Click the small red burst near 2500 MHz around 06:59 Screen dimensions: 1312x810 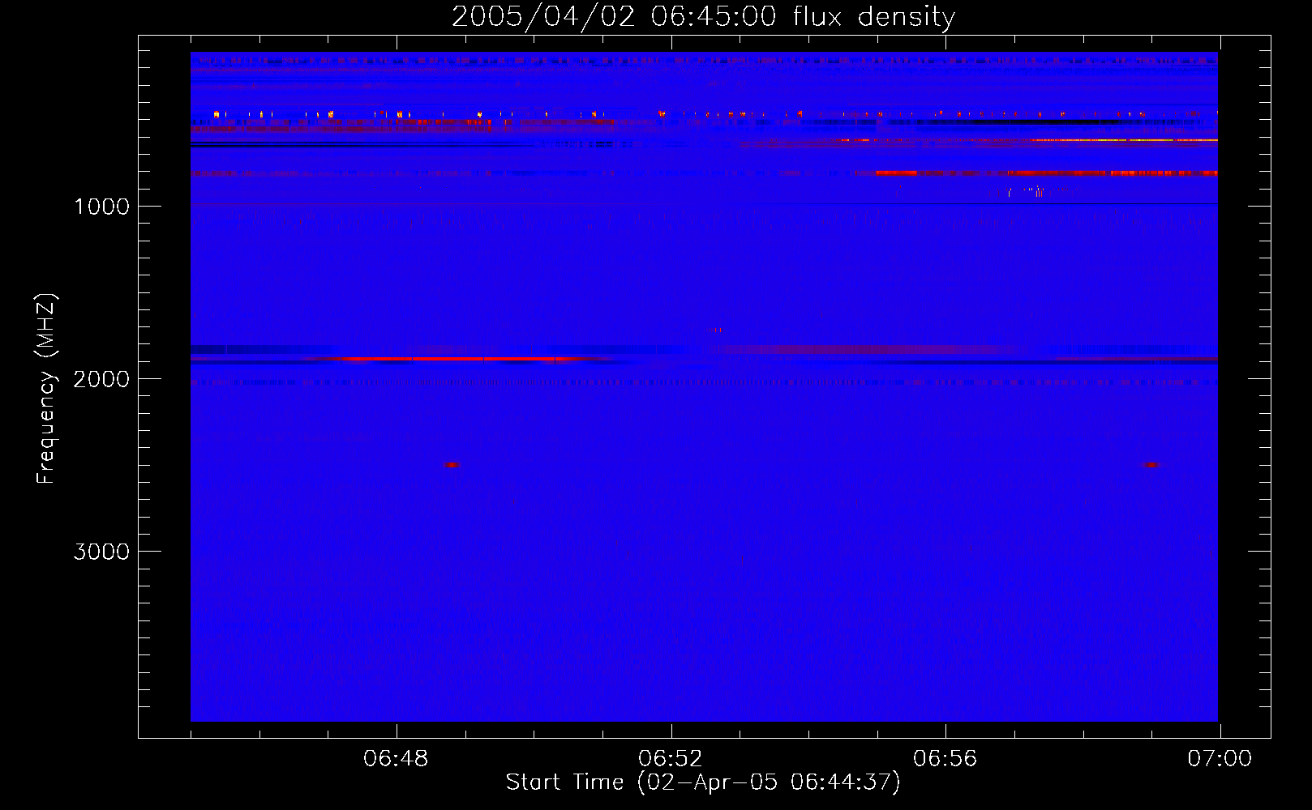point(1151,465)
